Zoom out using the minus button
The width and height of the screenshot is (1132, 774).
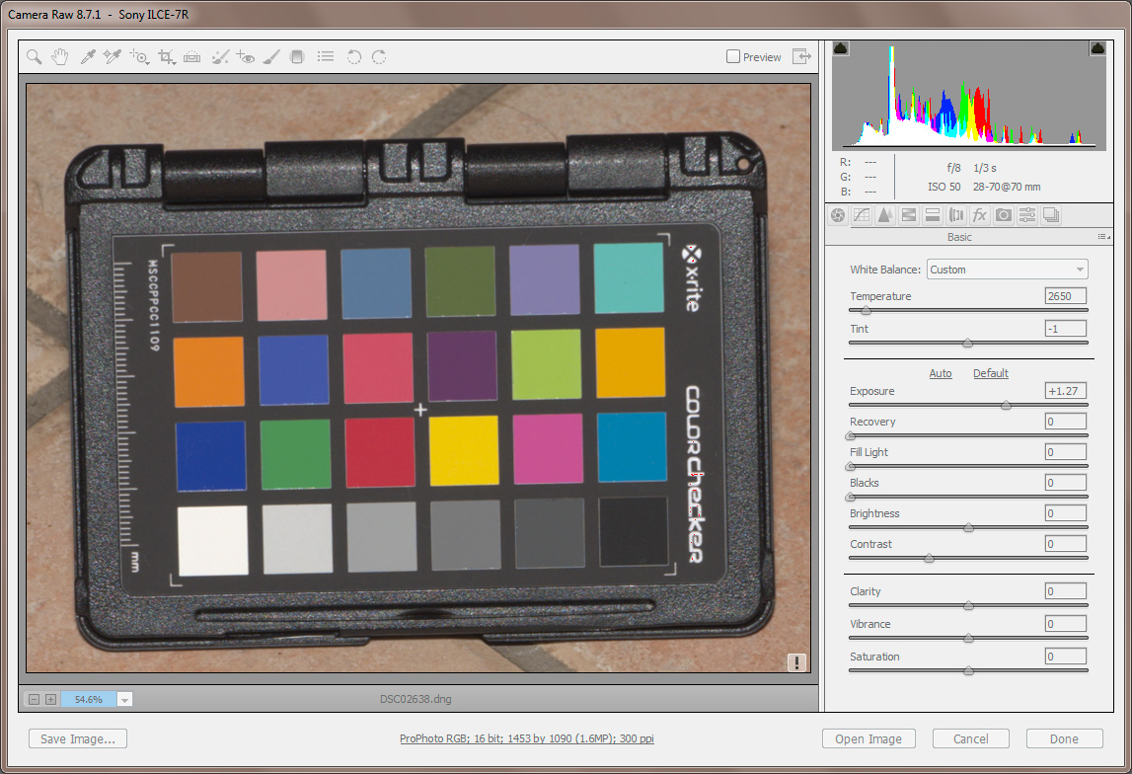click(x=34, y=699)
